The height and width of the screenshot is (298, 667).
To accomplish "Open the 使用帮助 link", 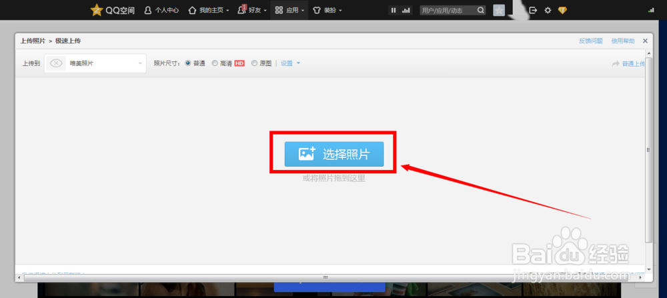I will 623,41.
